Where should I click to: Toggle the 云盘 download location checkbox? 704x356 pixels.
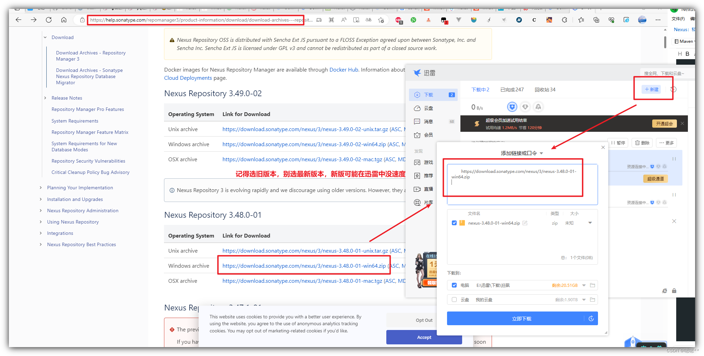click(x=454, y=300)
